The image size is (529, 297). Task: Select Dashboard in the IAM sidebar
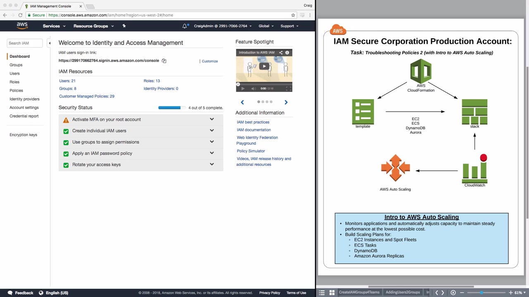pyautogui.click(x=19, y=56)
